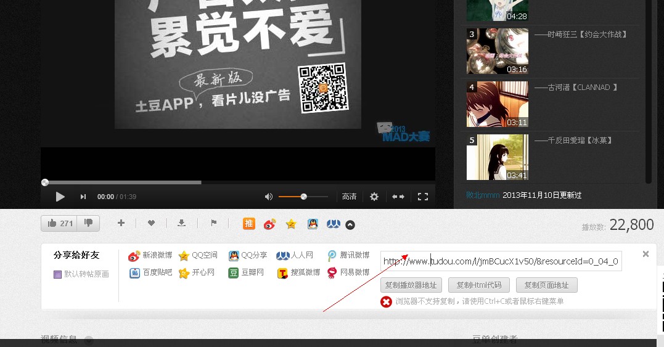Open 千反田爱瑠【冰菓】 thumbnail
This screenshot has width=664, height=347.
pyautogui.click(x=498, y=157)
